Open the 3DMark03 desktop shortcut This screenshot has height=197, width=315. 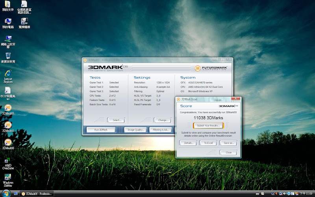click(8, 110)
